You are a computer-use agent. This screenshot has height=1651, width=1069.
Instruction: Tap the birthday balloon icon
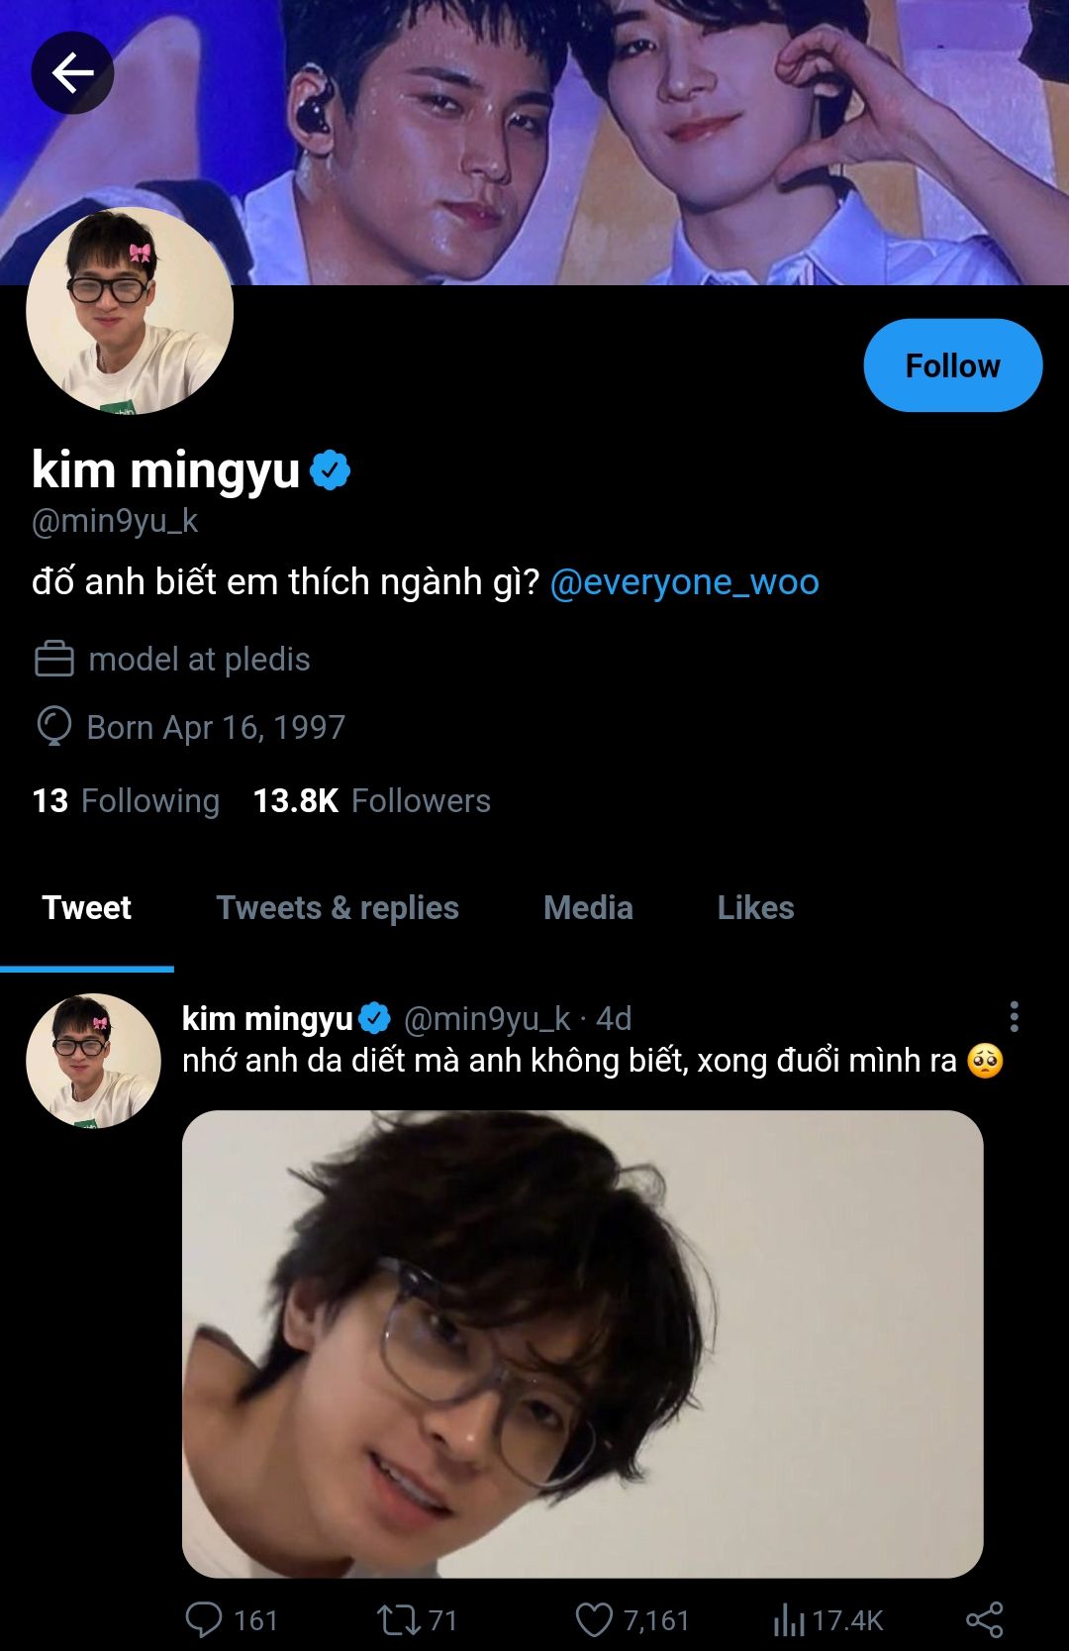54,726
